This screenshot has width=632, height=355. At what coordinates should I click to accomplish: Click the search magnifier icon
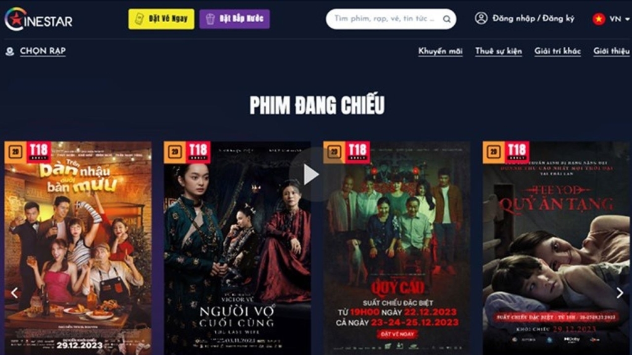coord(447,19)
